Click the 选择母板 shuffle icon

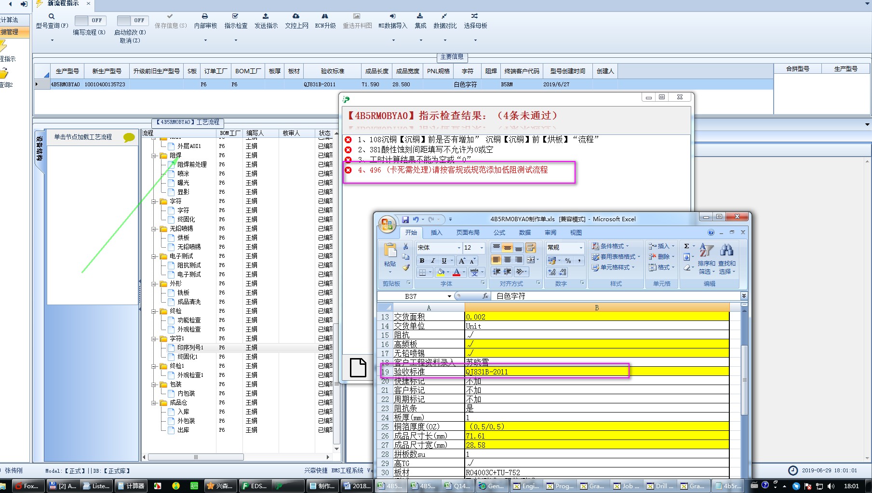pyautogui.click(x=475, y=16)
